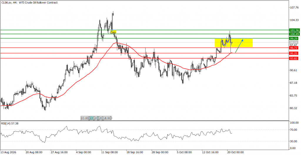Image resolution: width=301 pixels, height=155 pixels.
Task: Click the 5 Oct 08:00 date label
Action: (185, 152)
